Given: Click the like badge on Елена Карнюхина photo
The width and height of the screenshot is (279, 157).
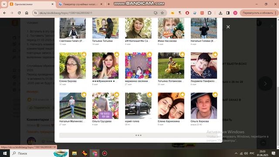Looking at the screenshot, I should (x=182, y=94).
